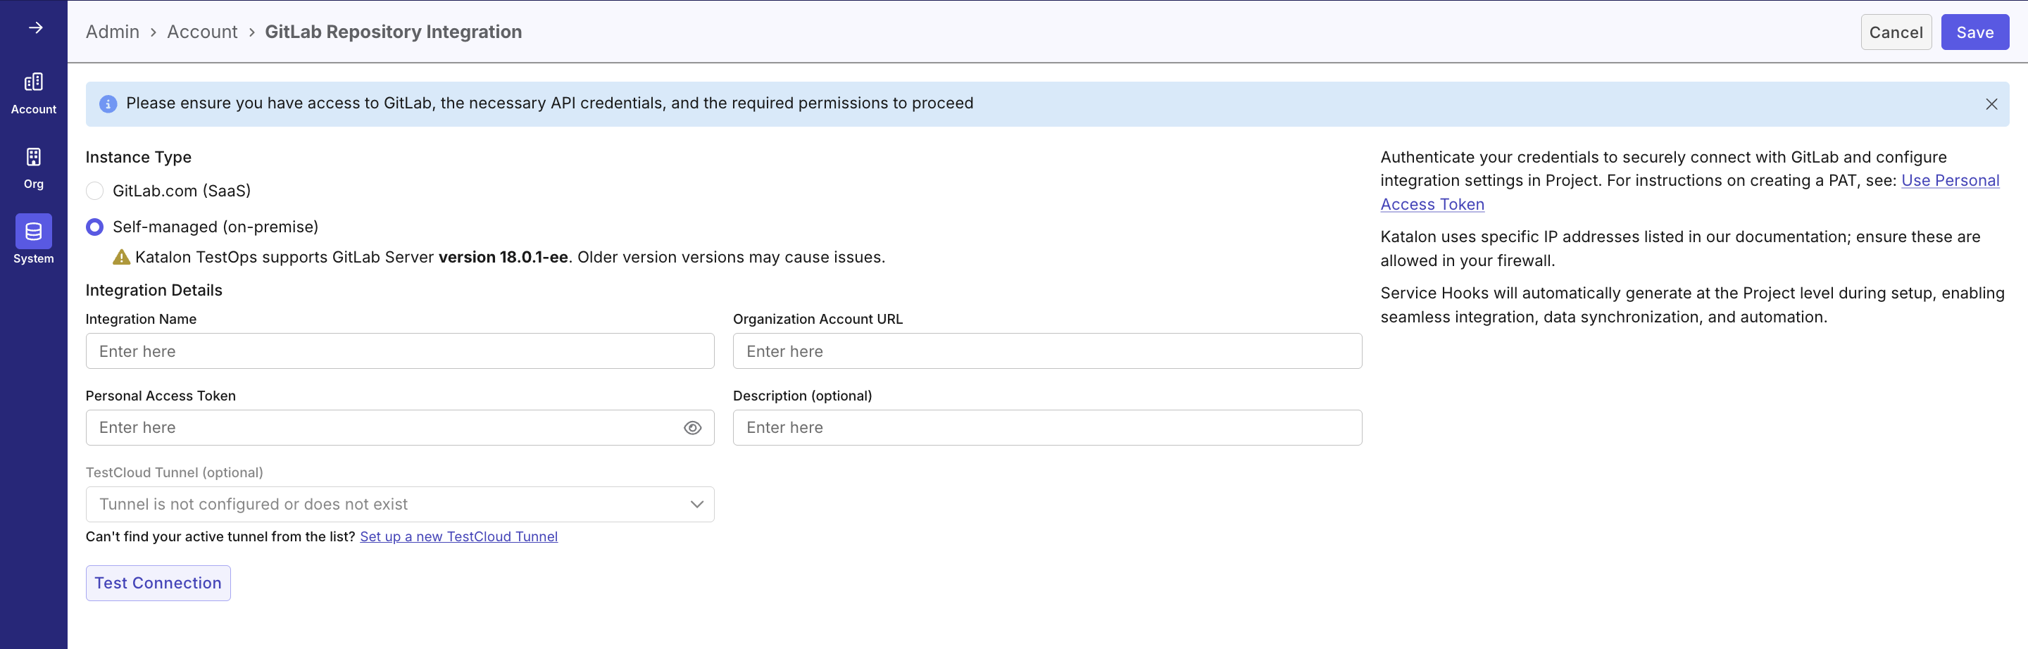Click the Integration Name input field
2028x649 pixels.
(x=400, y=351)
